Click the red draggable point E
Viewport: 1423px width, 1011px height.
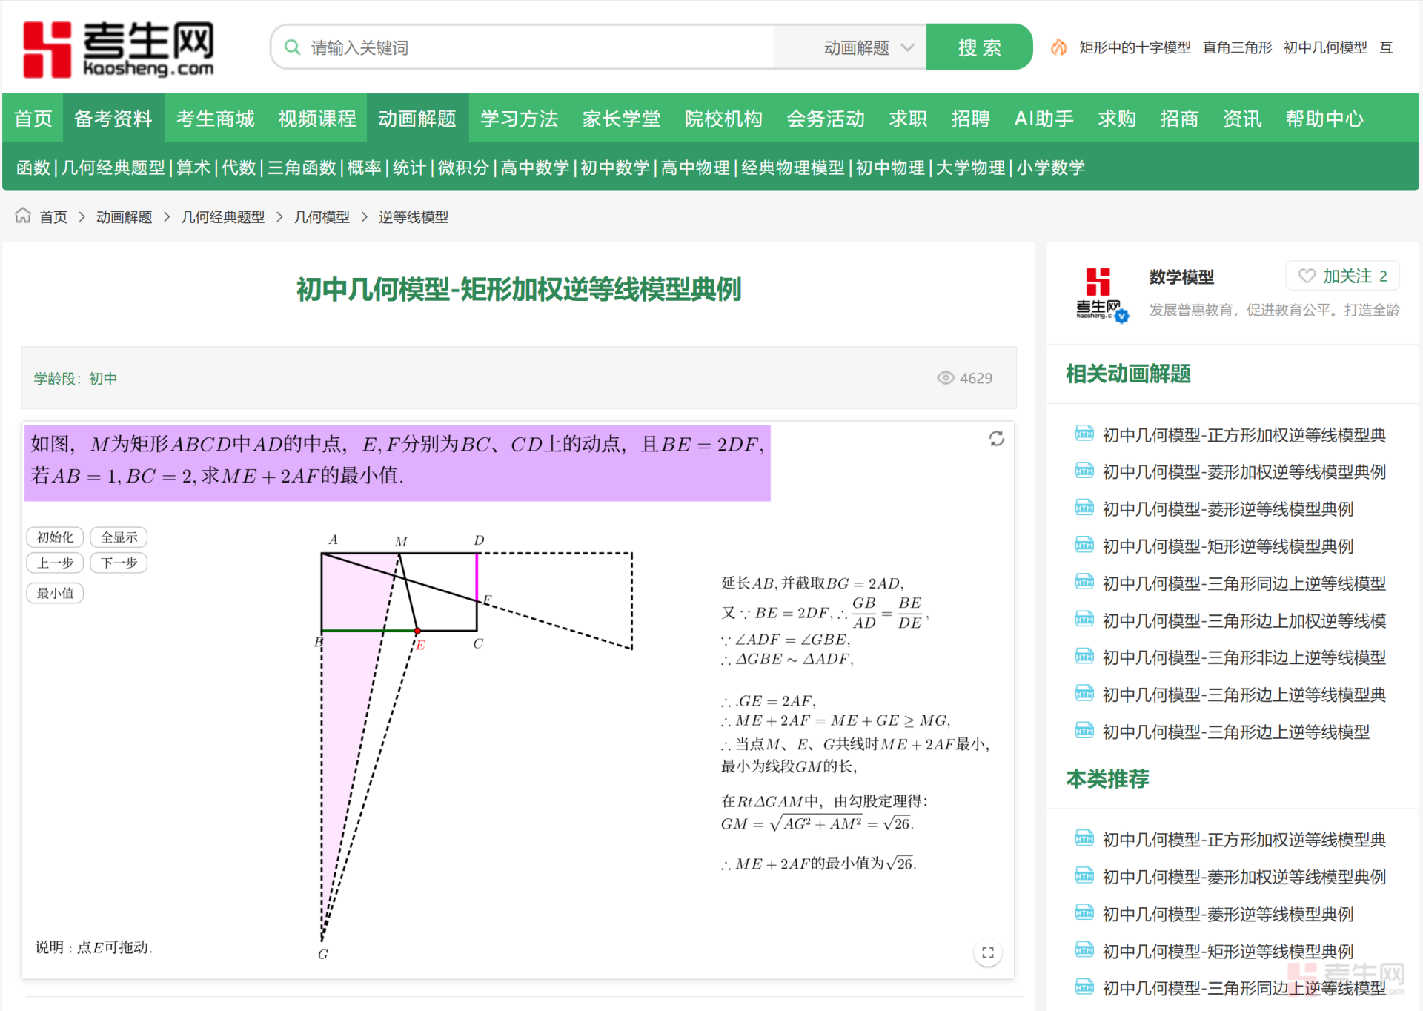coord(417,631)
